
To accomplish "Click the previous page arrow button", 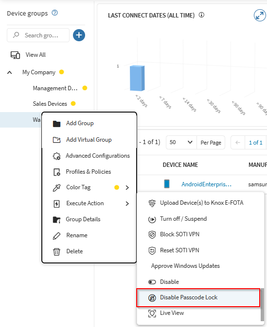I will coord(238,143).
